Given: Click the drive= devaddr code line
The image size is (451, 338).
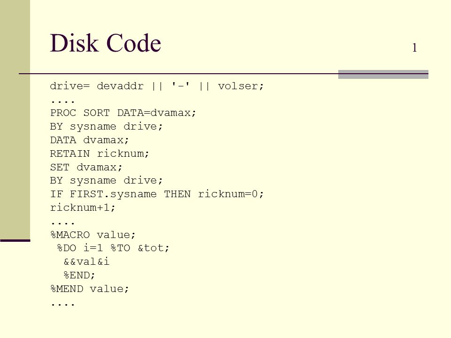Looking at the screenshot, I should (157, 86).
